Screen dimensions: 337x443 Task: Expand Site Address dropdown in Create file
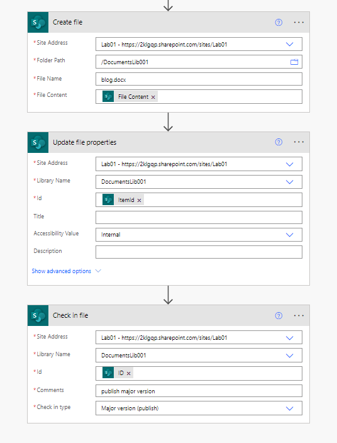point(290,44)
